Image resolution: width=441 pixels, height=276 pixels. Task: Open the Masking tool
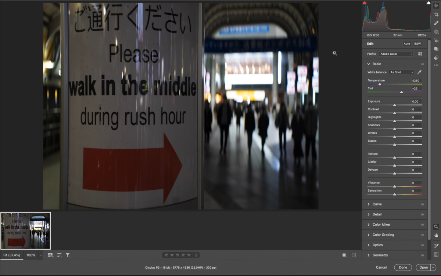coord(436,32)
